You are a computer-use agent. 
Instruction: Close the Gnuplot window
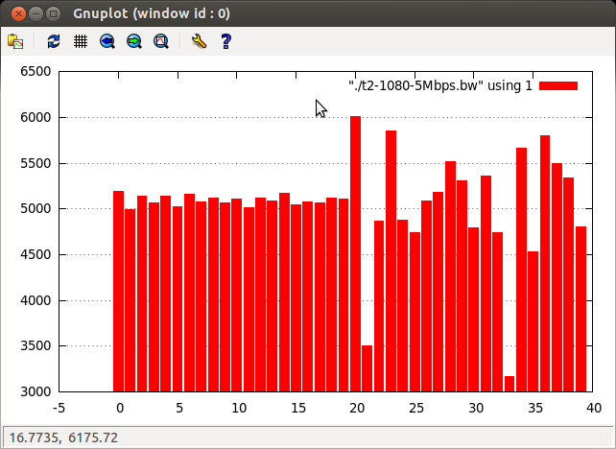coord(17,13)
